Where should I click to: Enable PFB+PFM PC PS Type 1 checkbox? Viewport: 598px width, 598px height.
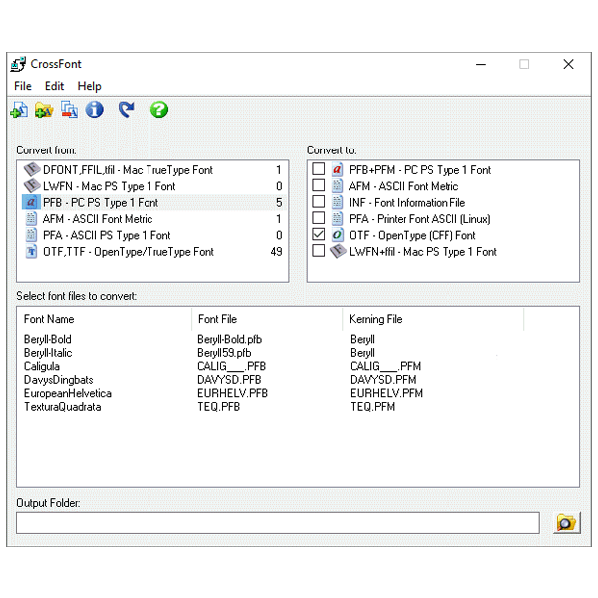coord(319,169)
